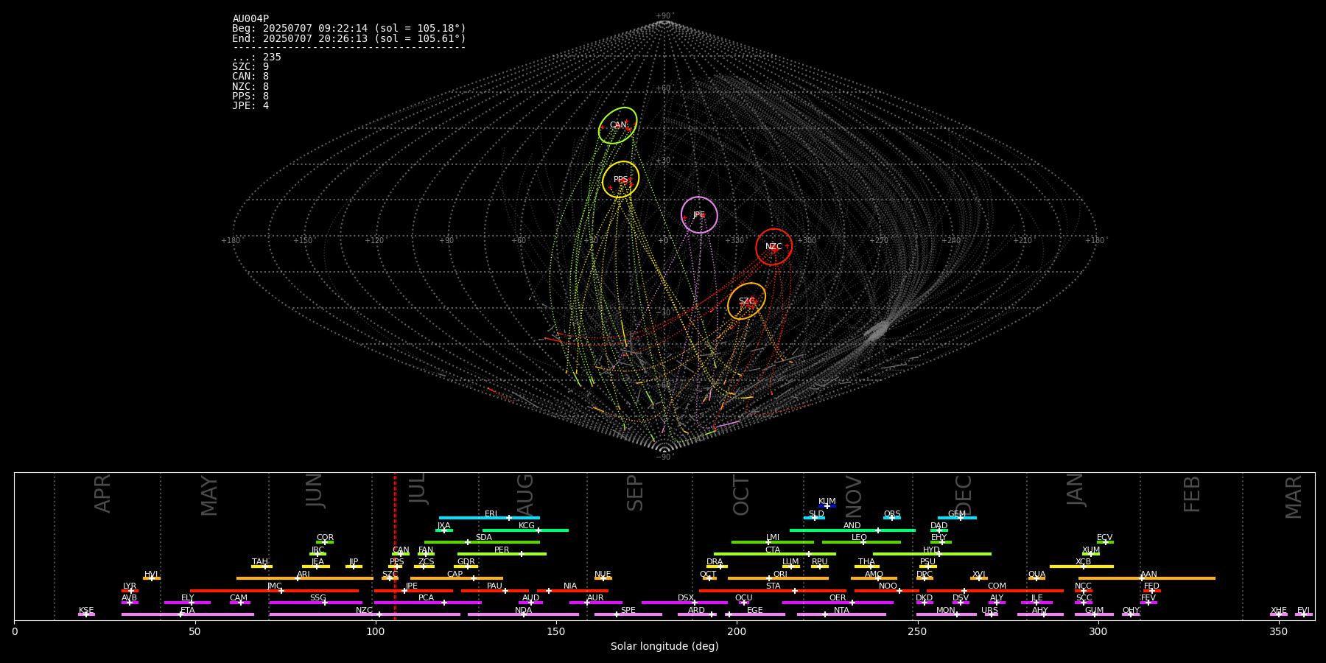This screenshot has width=1326, height=663.
Task: Click the 'APR' month label in timeline
Action: 102,494
